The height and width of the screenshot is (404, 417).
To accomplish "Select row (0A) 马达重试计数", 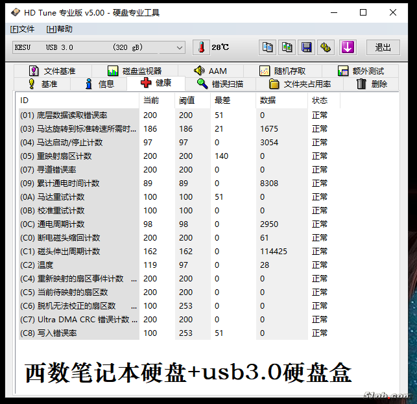I will (x=180, y=197).
